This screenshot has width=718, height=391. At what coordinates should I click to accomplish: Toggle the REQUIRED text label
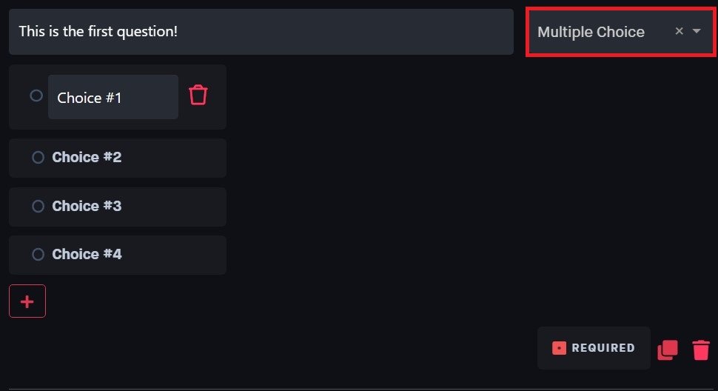click(x=603, y=348)
